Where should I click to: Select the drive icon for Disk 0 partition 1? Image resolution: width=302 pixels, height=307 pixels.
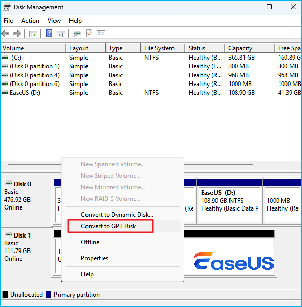[x=5, y=66]
